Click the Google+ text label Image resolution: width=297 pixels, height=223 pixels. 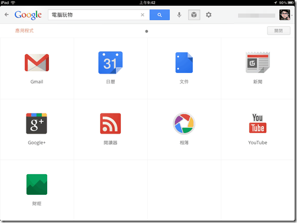pyautogui.click(x=37, y=142)
